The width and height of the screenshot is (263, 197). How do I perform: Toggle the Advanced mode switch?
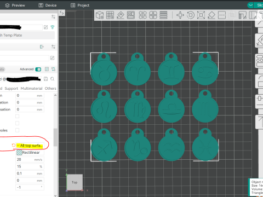[x=38, y=69]
